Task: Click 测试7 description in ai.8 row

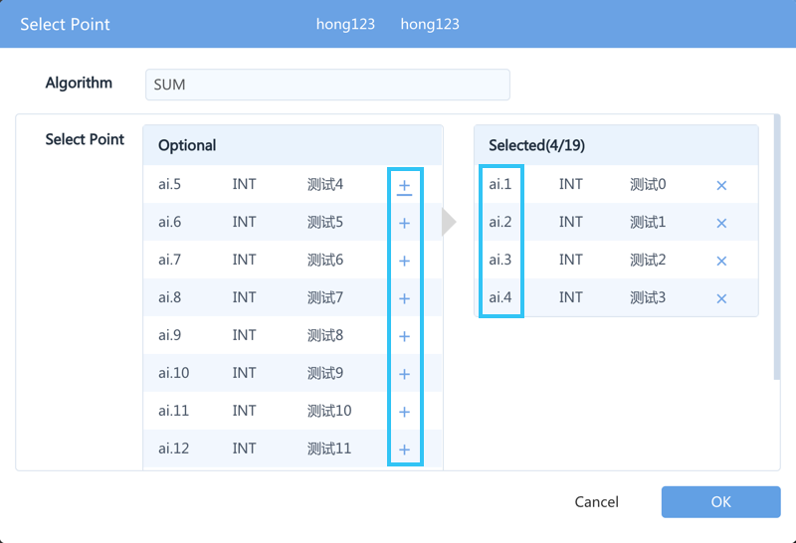Action: coord(325,297)
